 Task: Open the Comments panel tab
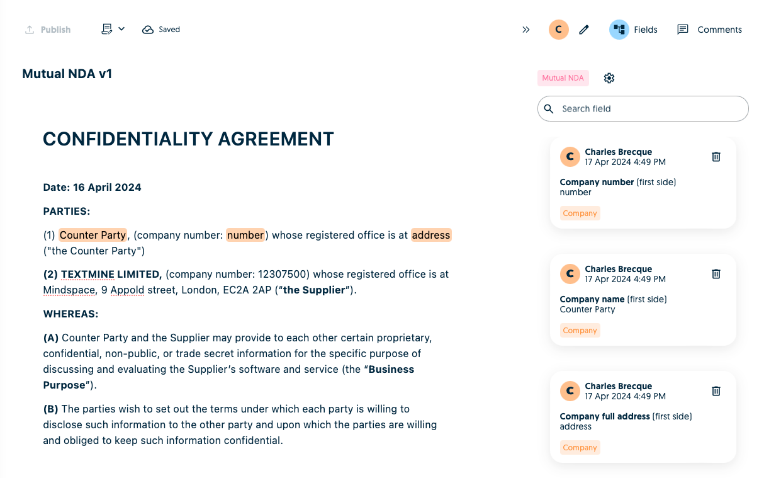click(709, 30)
